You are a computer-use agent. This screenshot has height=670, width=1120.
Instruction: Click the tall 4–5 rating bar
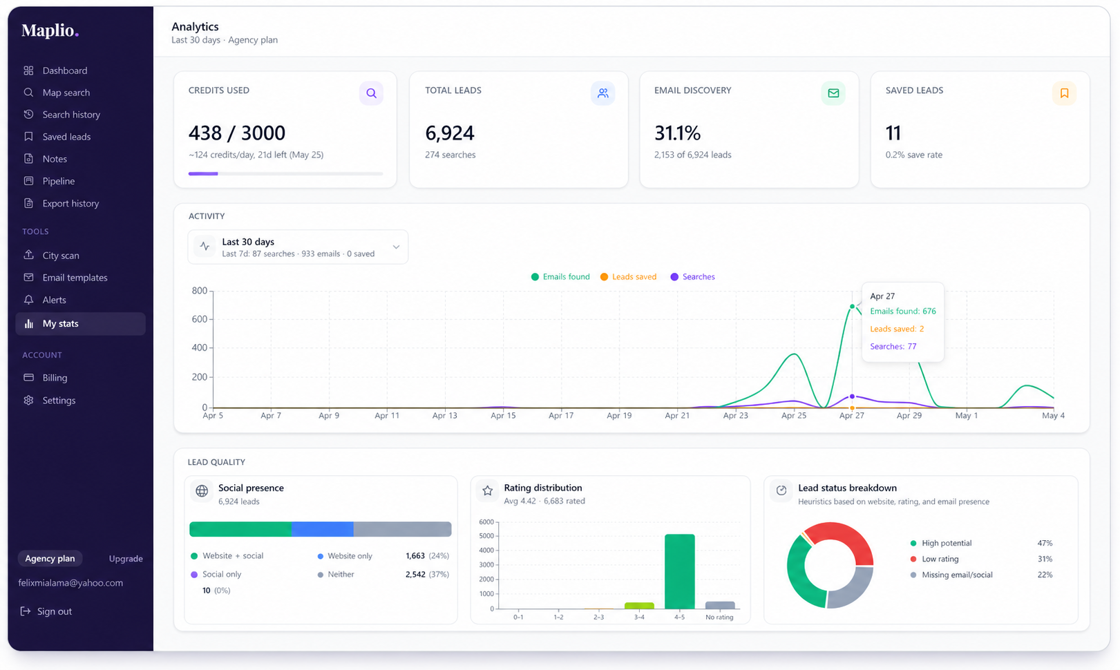point(680,571)
